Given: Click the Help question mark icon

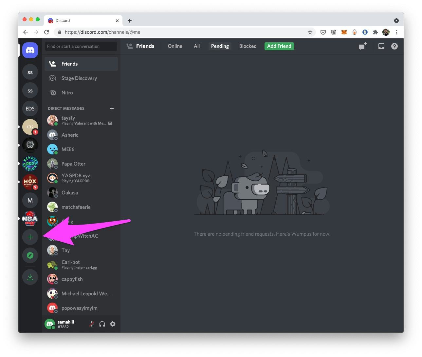Looking at the screenshot, I should point(394,46).
